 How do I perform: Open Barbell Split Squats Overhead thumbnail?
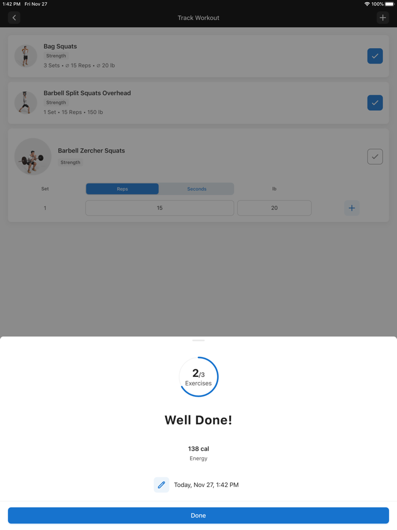pyautogui.click(x=26, y=102)
